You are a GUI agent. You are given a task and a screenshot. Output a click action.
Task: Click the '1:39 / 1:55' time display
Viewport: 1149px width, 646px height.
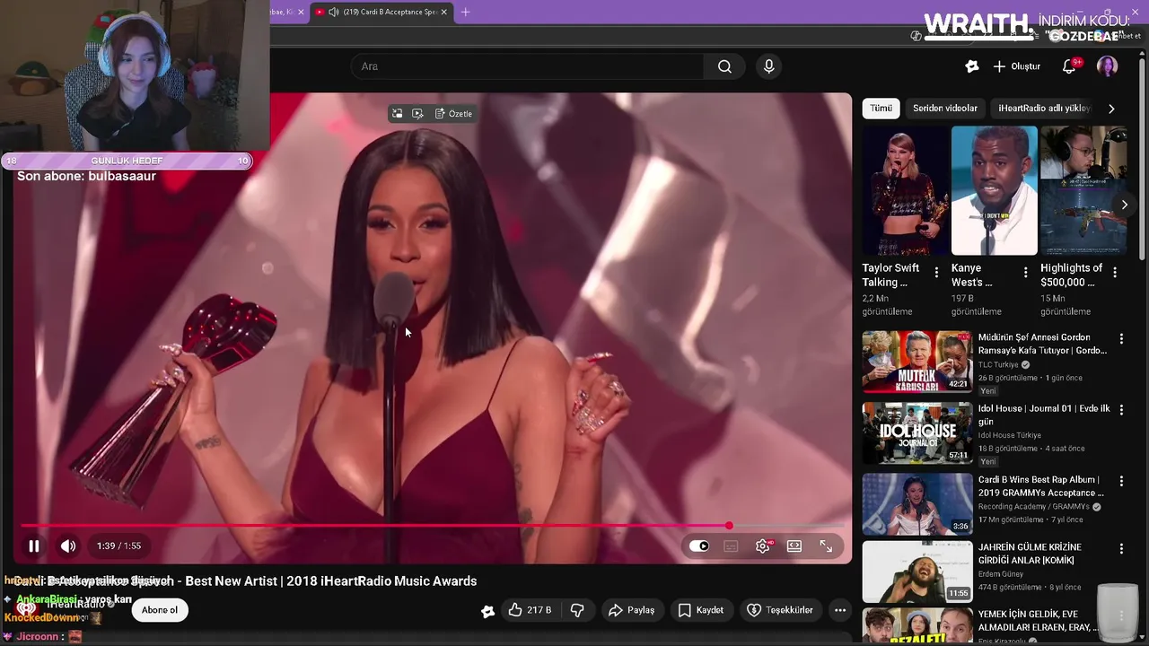118,546
